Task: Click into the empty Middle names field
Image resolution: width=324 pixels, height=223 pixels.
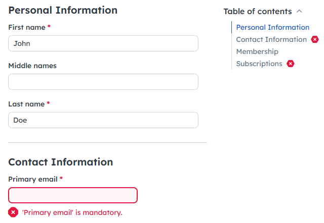Action: (x=103, y=82)
